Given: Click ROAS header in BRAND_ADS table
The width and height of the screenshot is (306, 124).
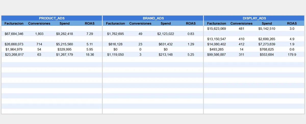Looking at the screenshot, I should [191, 23].
